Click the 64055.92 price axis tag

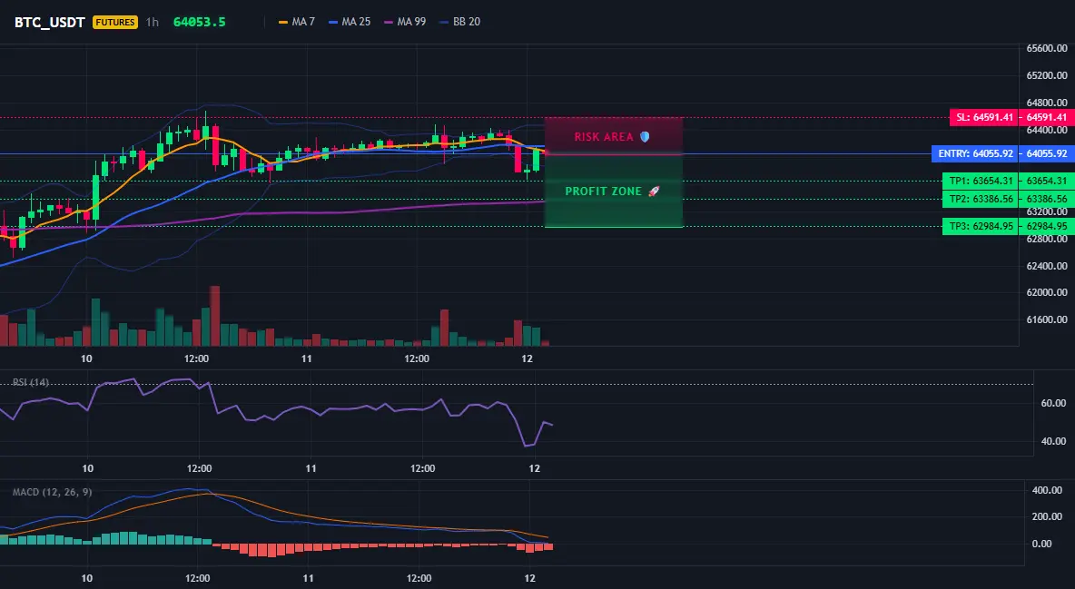tap(1047, 153)
